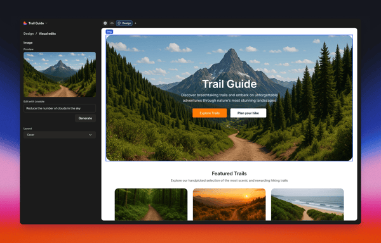Select the beach coastline card image
This screenshot has width=381, height=243.
coord(307,204)
